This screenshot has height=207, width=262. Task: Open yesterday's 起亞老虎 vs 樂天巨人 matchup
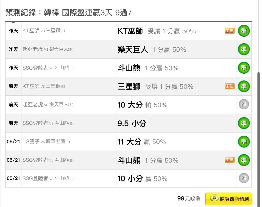click(x=48, y=49)
